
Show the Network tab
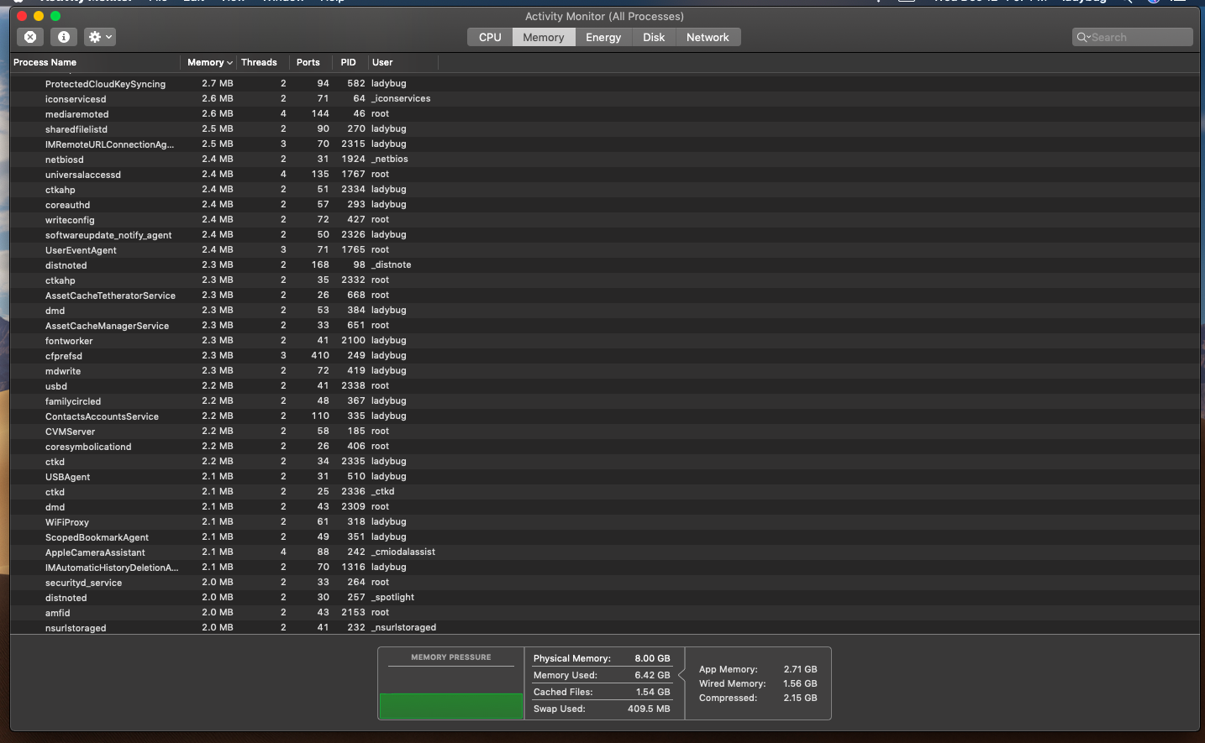(708, 37)
